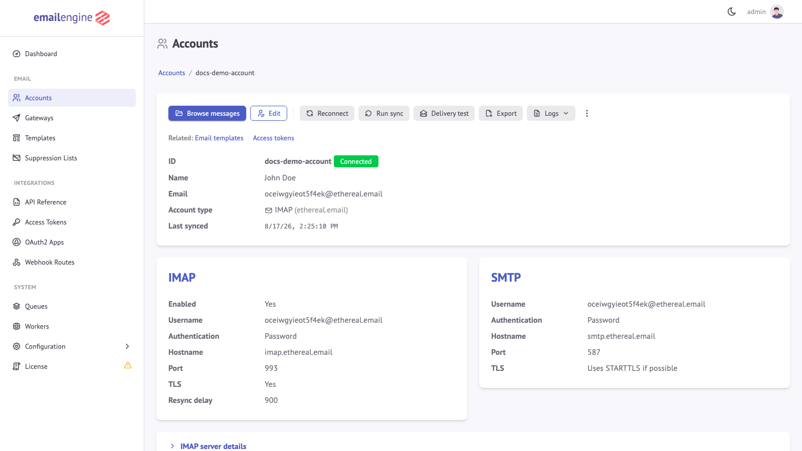Screen dimensions: 802x451
Task: Expand IMAP server details section
Action: pos(213,446)
